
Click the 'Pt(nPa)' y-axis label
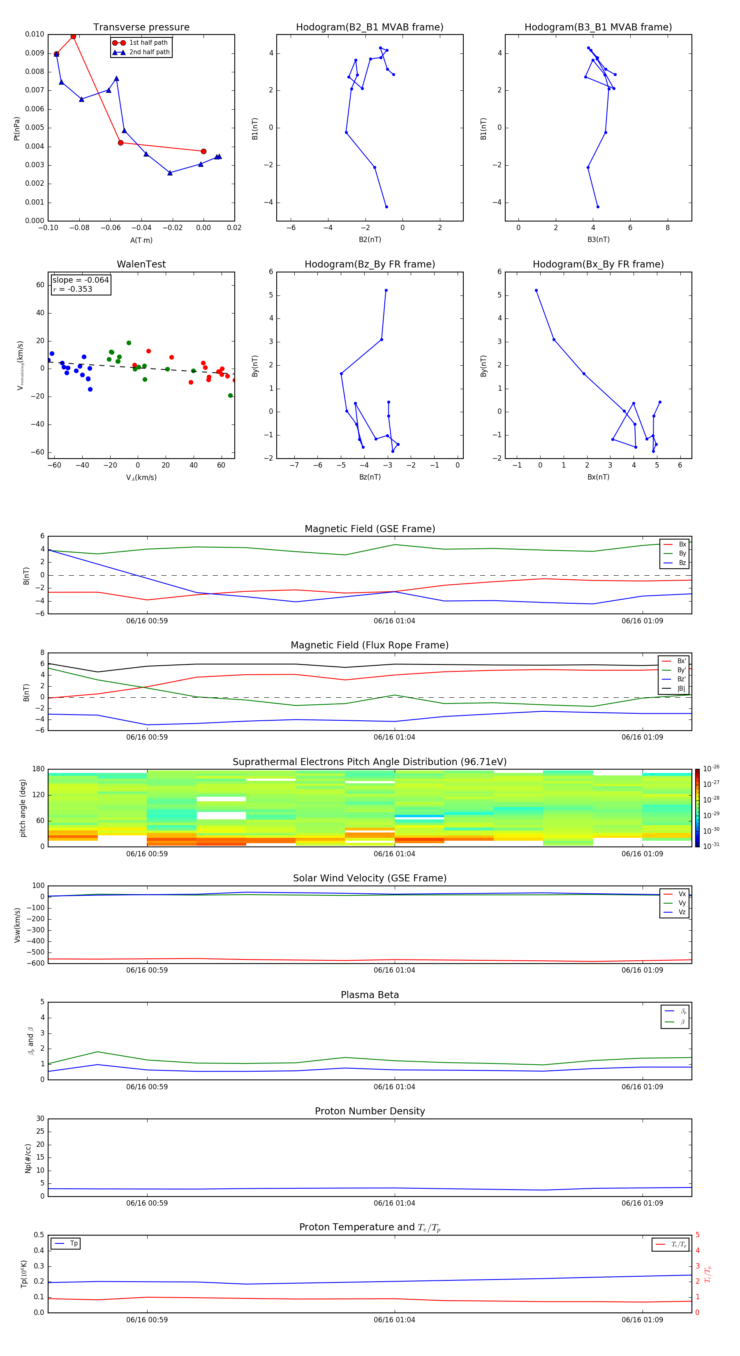(x=17, y=129)
